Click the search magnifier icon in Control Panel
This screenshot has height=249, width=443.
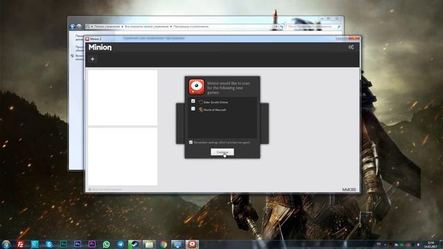click(339, 26)
